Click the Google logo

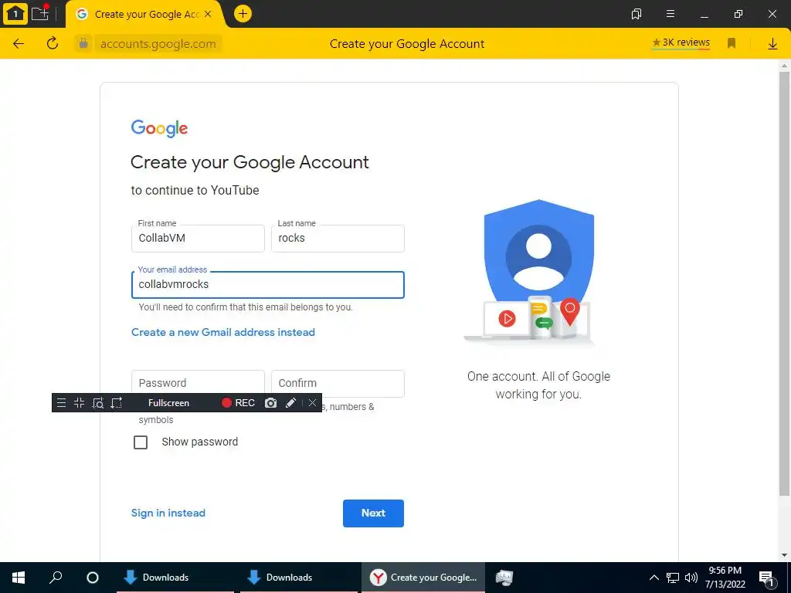tap(159, 128)
